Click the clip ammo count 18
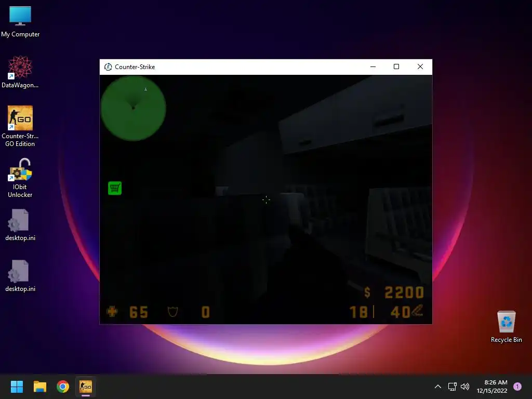 [358, 312]
